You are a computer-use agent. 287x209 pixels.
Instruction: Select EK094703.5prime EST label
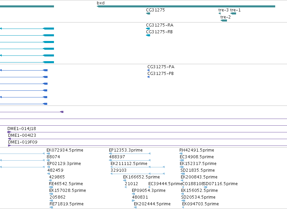[x=201, y=204]
